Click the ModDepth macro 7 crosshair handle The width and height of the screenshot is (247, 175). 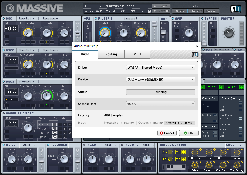[228, 162]
